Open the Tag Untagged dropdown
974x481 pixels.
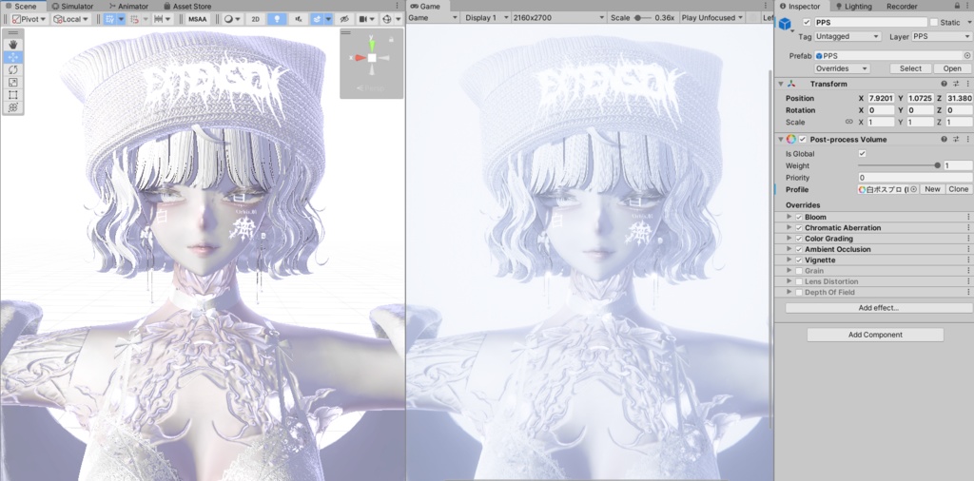tap(847, 37)
